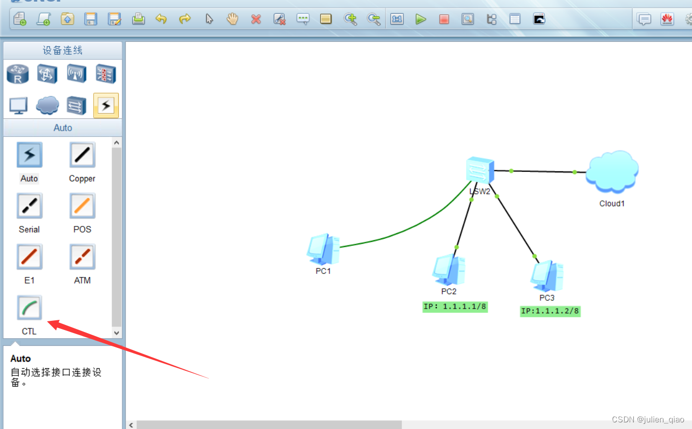
Task: Choose the CTL cable type
Action: [30, 308]
